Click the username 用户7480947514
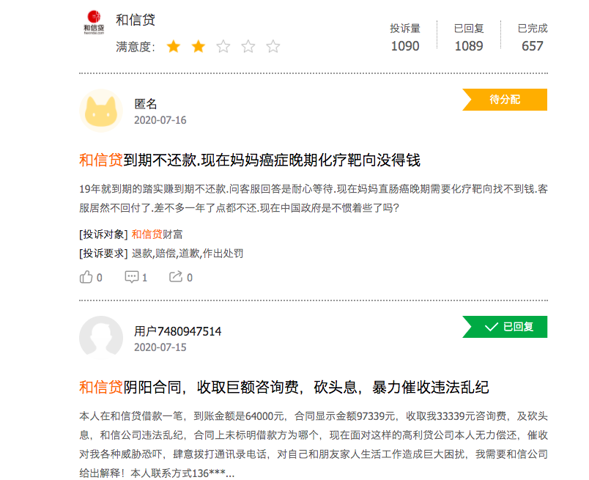 pos(178,331)
